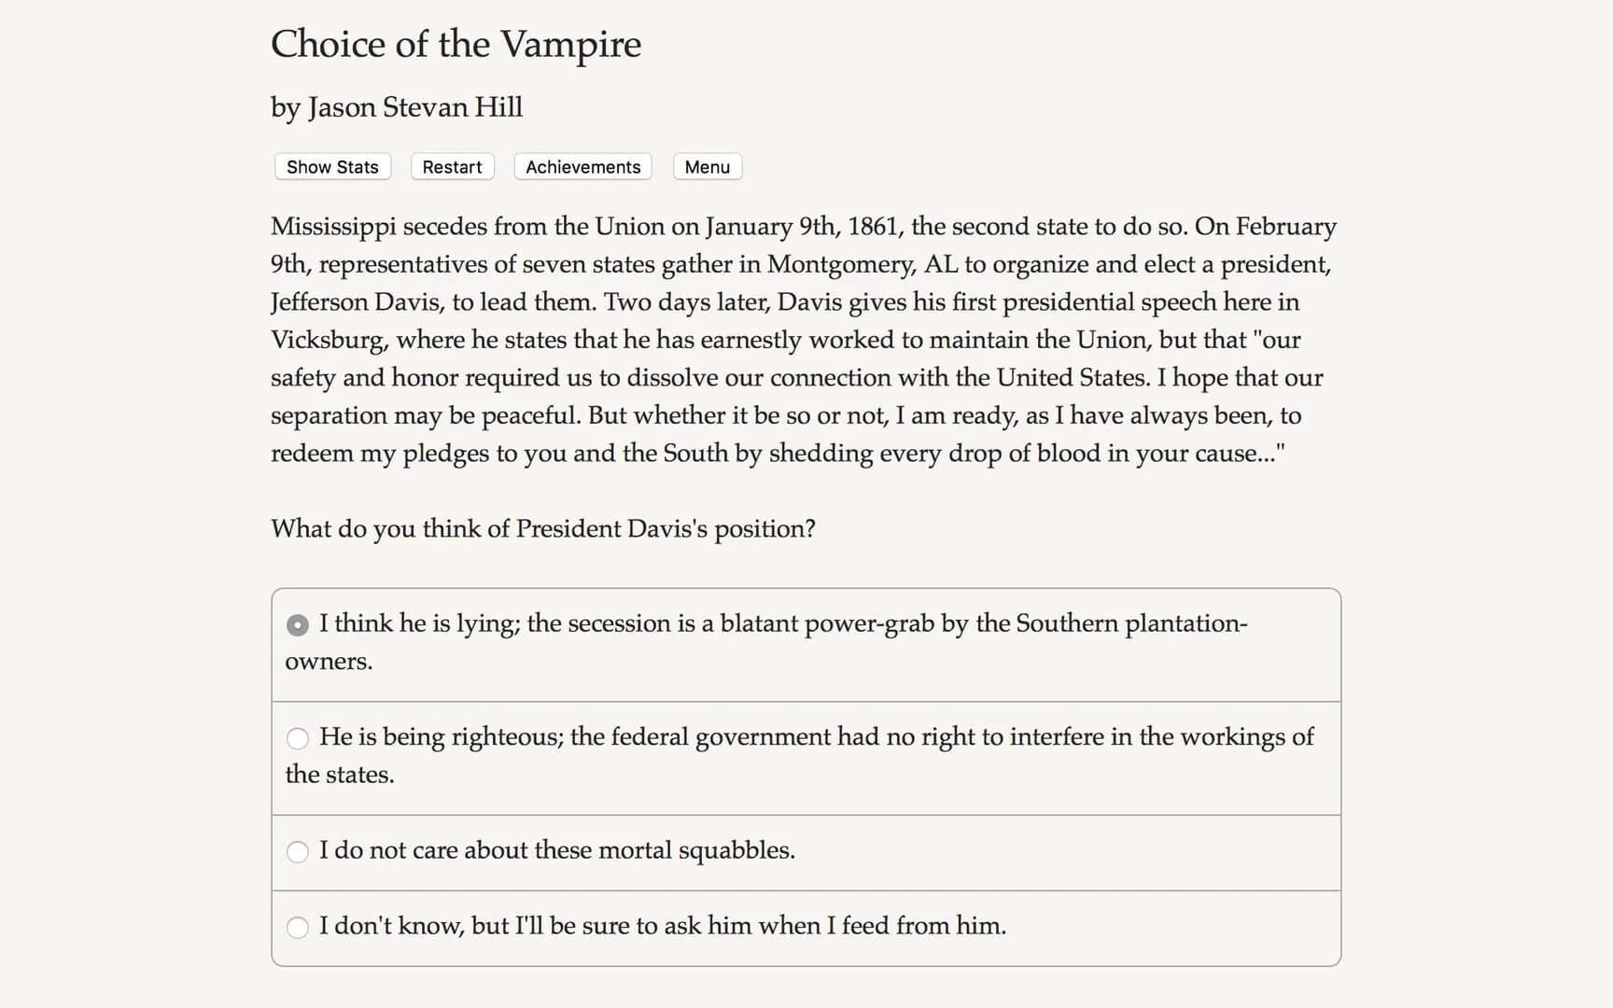
Task: Click inside the story text paragraph
Action: [x=803, y=340]
